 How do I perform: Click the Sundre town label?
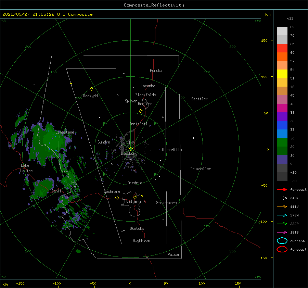[x=104, y=142]
